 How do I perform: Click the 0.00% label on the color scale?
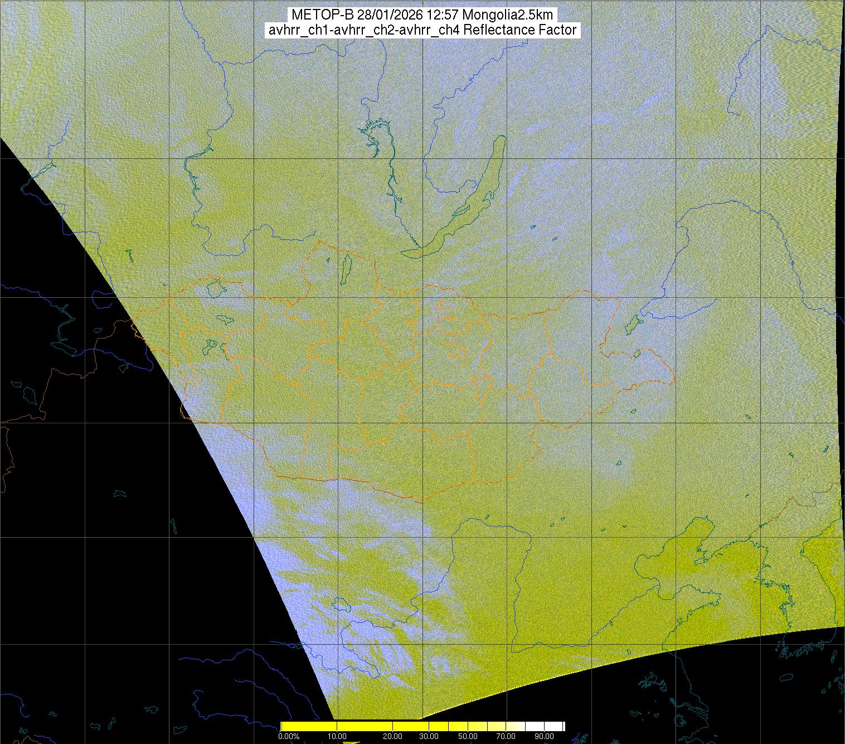click(x=289, y=737)
